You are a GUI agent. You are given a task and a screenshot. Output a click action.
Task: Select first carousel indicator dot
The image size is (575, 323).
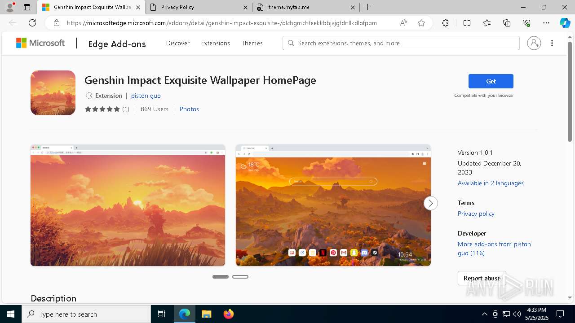click(x=221, y=277)
